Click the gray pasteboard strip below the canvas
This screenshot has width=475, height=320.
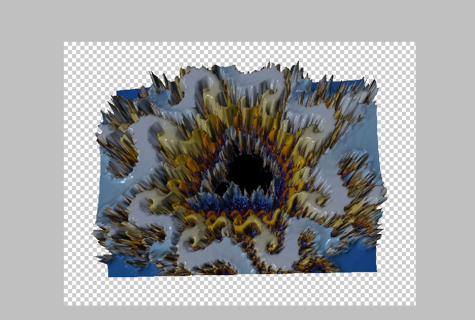pyautogui.click(x=237, y=312)
